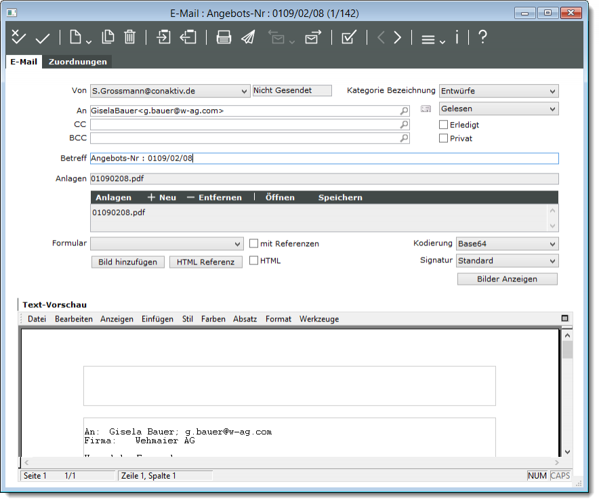This screenshot has height=503, width=599.
Task: Click into the Betreff subject field
Action: (324, 159)
